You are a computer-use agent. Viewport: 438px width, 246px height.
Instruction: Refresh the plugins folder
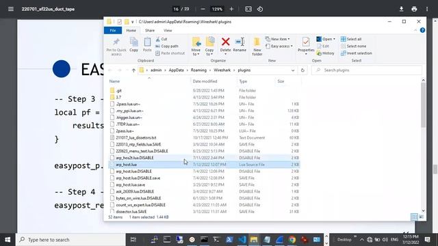[302, 70]
